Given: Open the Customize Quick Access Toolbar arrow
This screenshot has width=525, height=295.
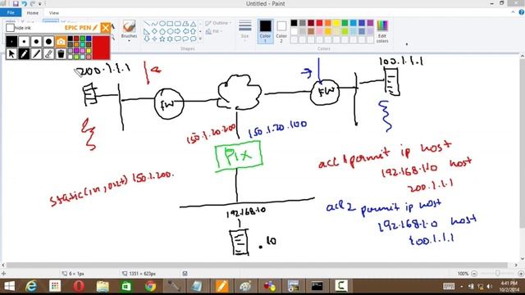Looking at the screenshot, I should tap(40, 4).
